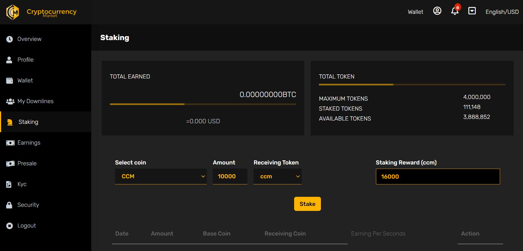
Task: Click the Cryptocurrency Market brand name
Action: pos(52,12)
